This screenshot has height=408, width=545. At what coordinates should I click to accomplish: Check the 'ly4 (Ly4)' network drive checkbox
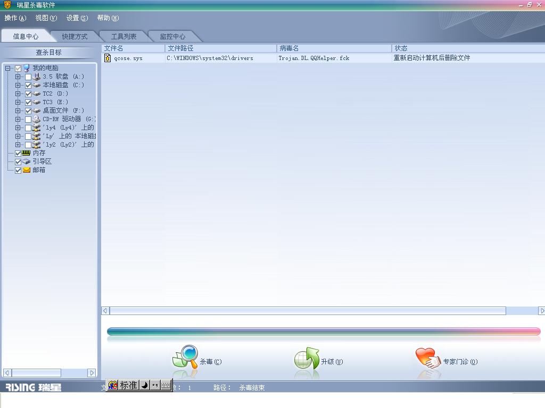28,128
